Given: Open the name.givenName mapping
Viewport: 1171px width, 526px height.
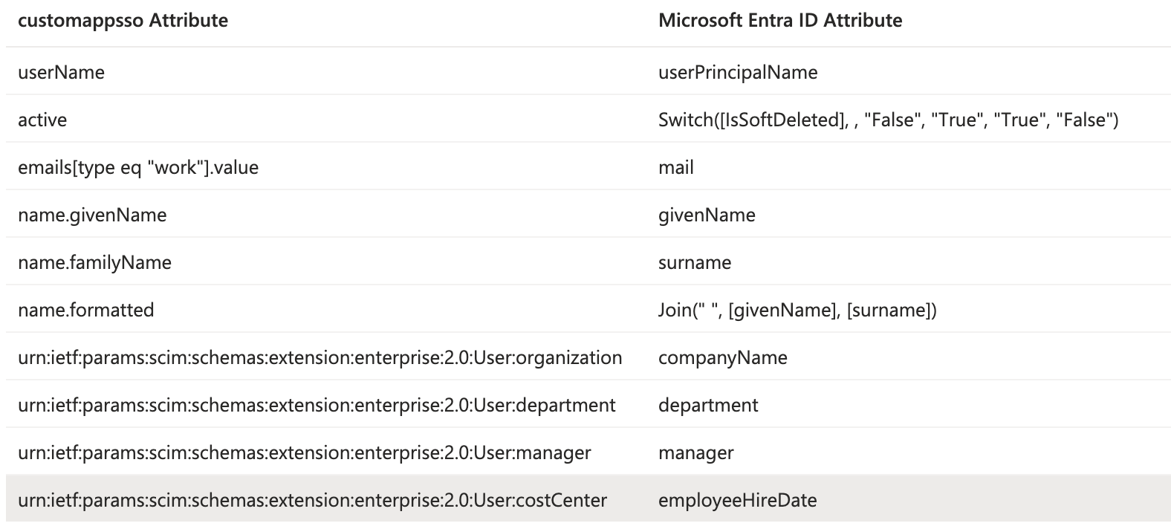Looking at the screenshot, I should pyautogui.click(x=92, y=215).
